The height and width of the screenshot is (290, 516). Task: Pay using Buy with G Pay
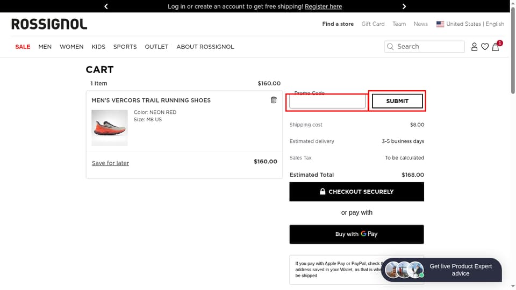[x=357, y=234]
